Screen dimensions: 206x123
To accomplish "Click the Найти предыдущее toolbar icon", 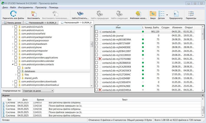I will [x=100, y=13].
